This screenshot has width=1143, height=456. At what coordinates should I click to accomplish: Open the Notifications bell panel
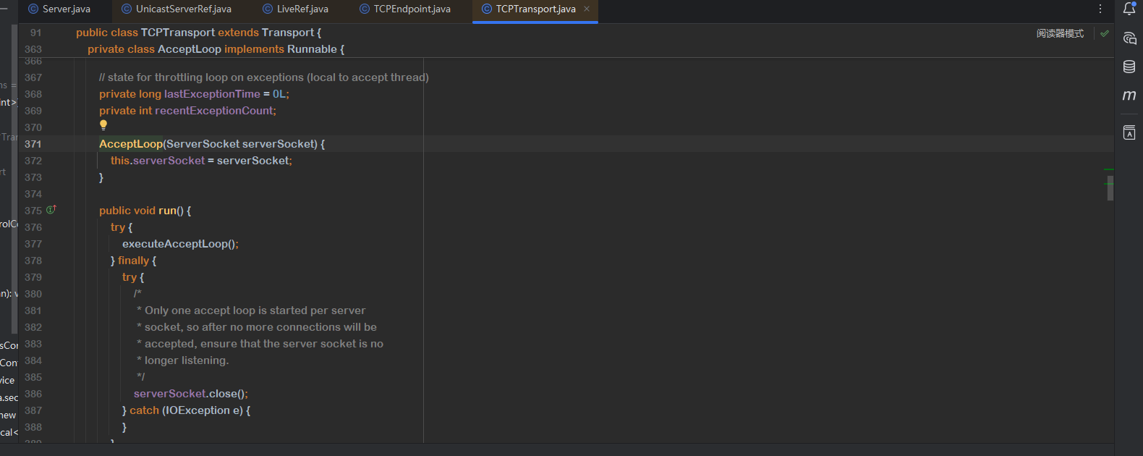[1129, 9]
